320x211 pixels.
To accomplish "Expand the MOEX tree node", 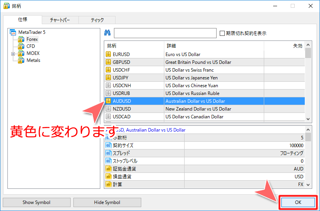I will coord(13,53).
